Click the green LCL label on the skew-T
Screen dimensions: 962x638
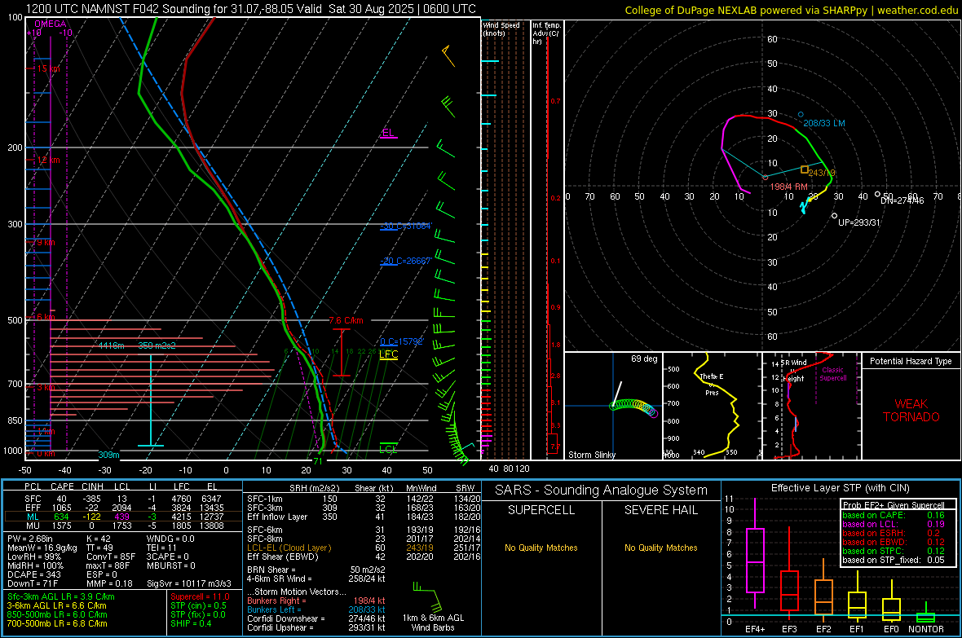[388, 449]
